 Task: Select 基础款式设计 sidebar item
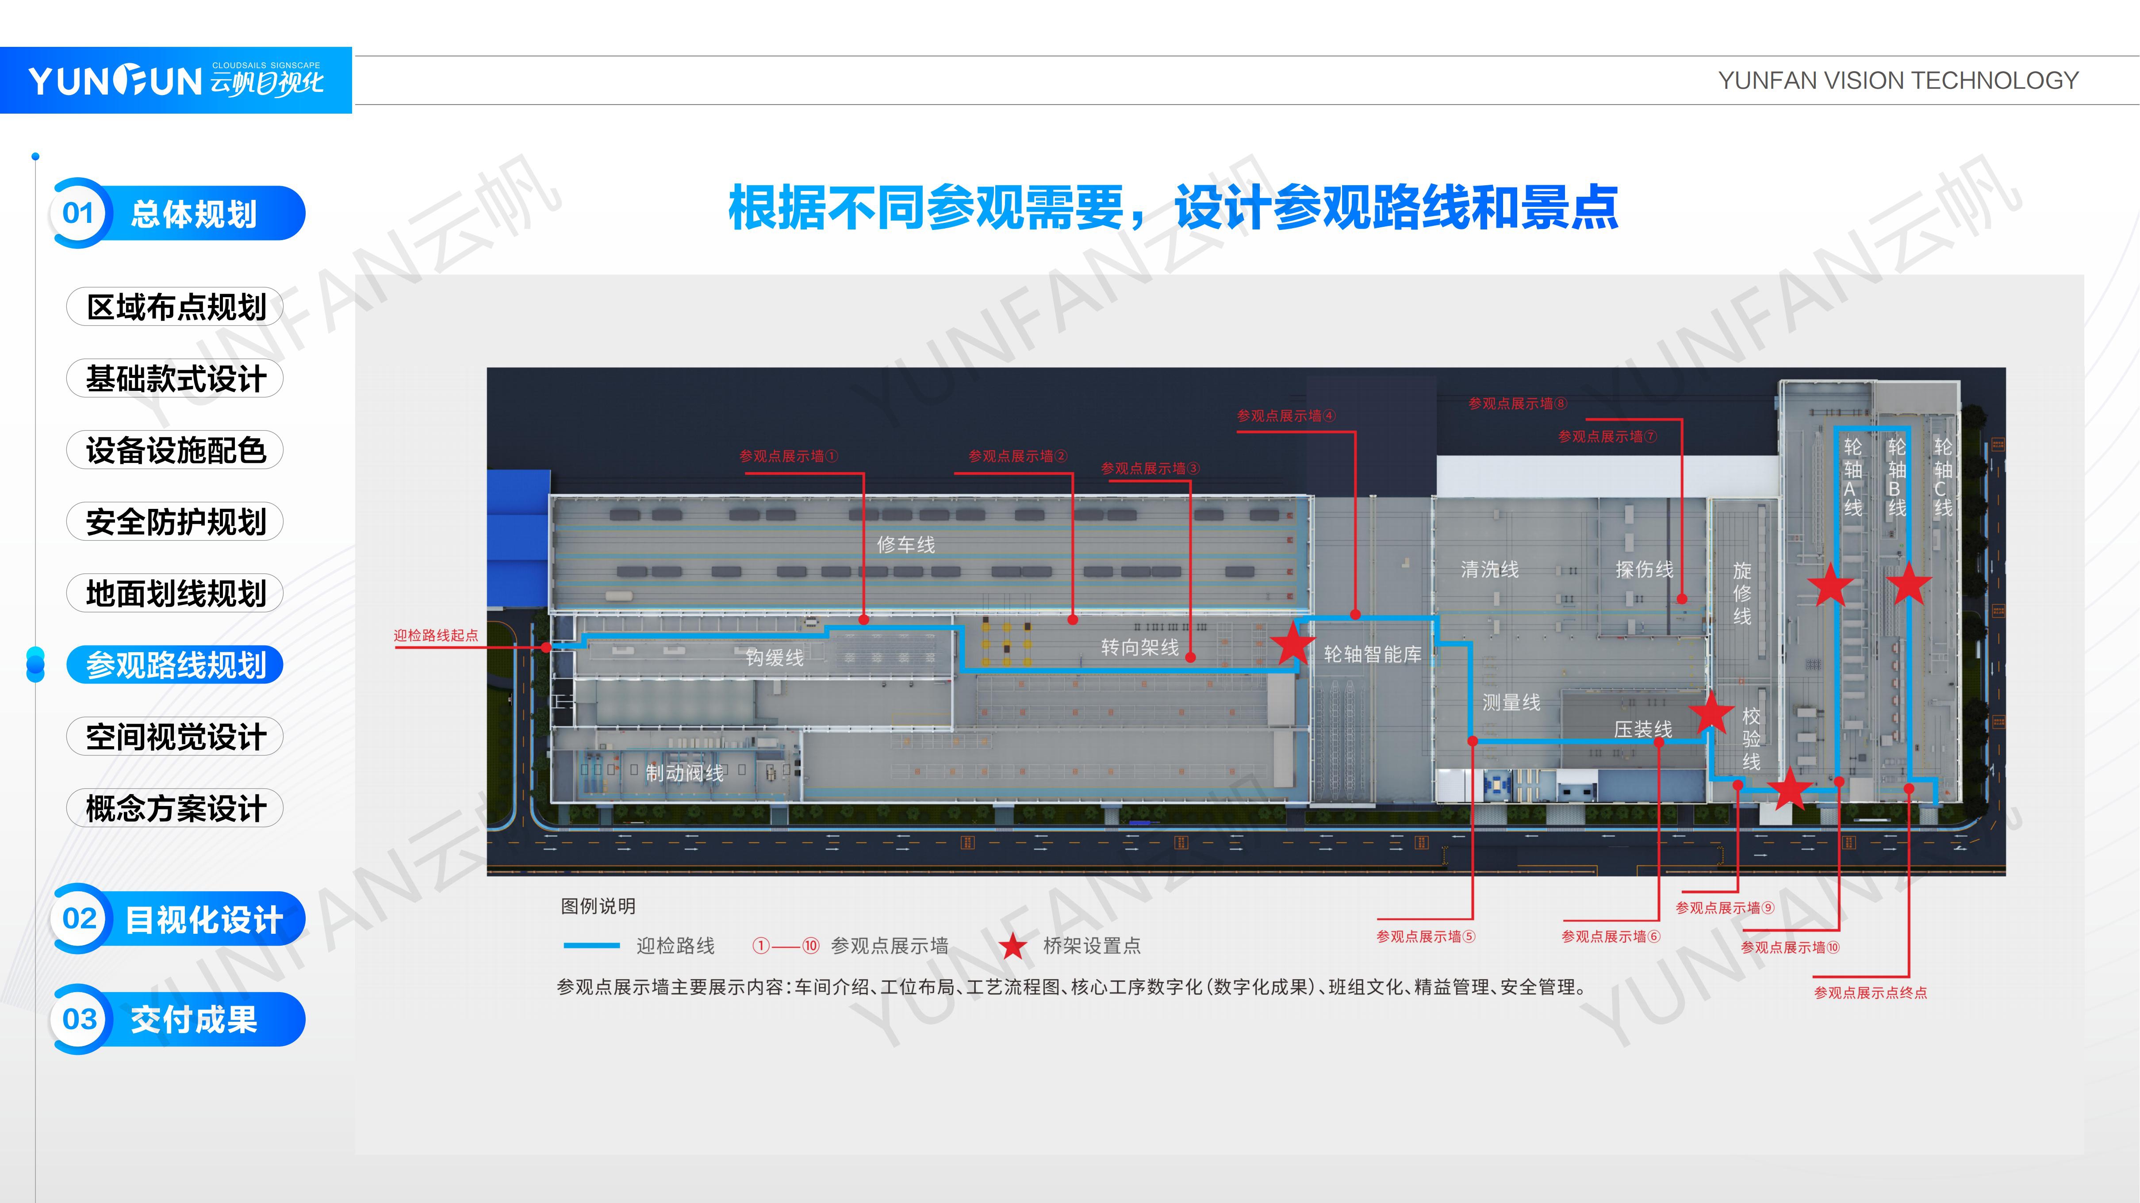coord(175,378)
